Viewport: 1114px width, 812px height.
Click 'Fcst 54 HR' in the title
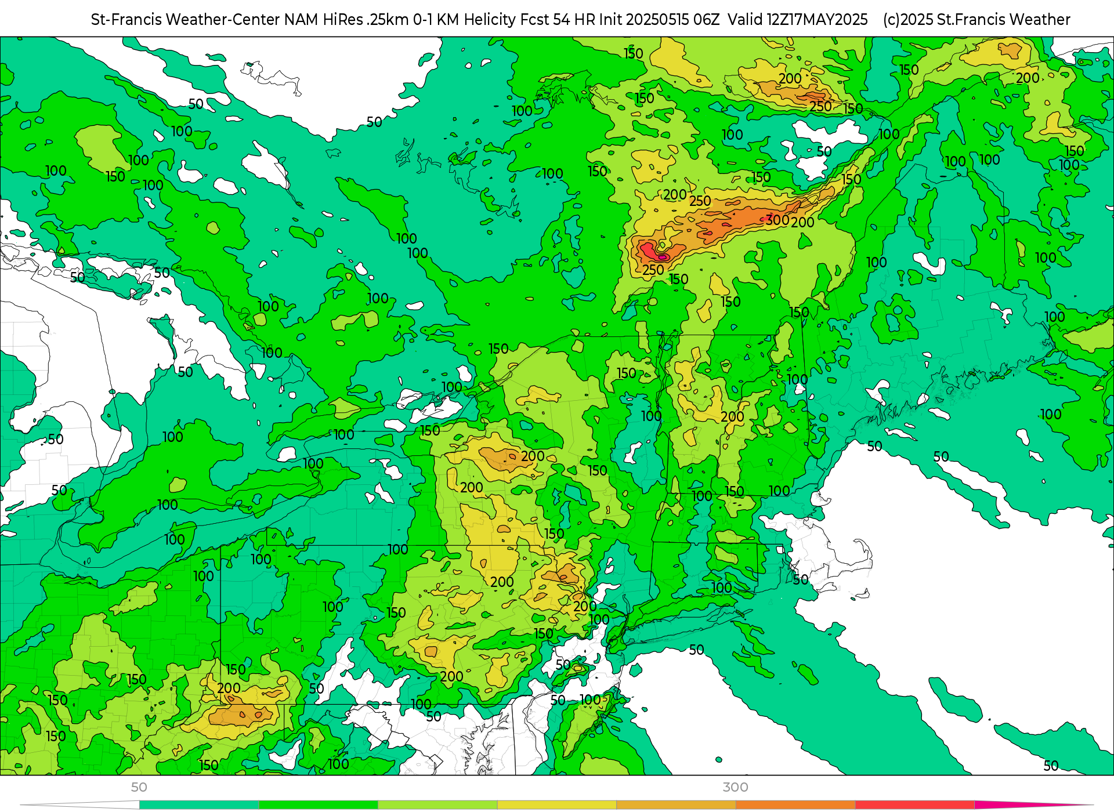(558, 20)
